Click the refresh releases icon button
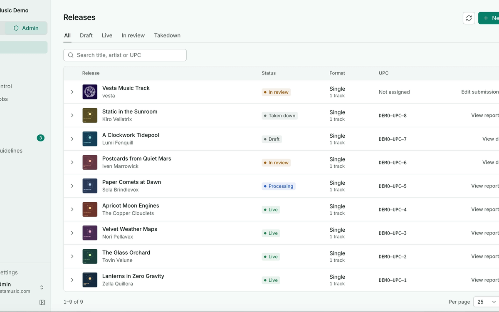499x312 pixels. pos(469,18)
